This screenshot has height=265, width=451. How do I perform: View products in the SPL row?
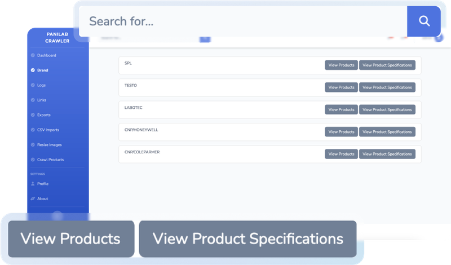pos(341,65)
